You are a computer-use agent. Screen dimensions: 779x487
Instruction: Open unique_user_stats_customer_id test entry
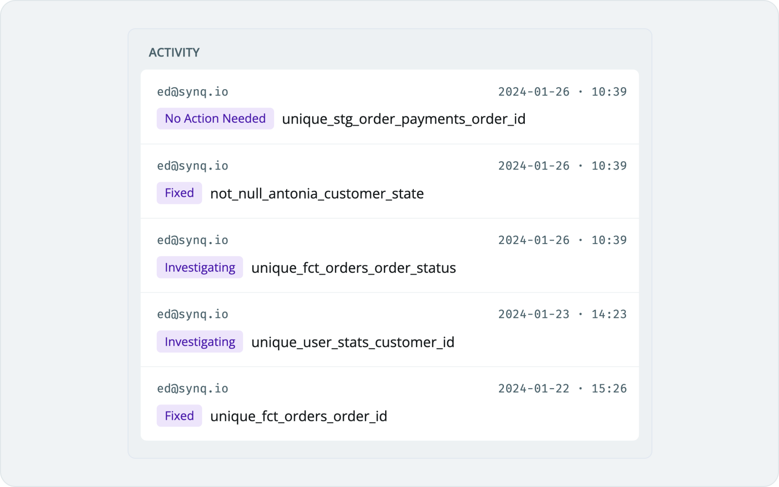point(352,342)
